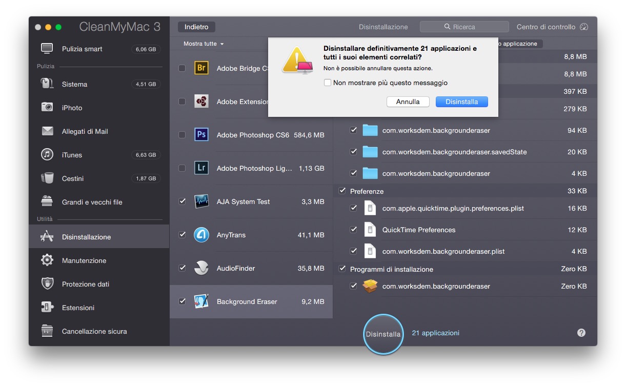Enable Non mostrare più questo messaggio checkbox
Screen dimensions: 626x387
point(328,83)
